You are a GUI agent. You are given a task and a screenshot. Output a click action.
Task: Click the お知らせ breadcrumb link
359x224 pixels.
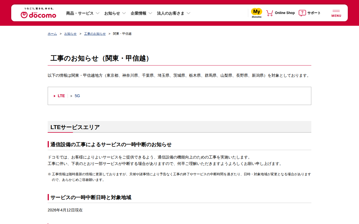click(x=70, y=34)
